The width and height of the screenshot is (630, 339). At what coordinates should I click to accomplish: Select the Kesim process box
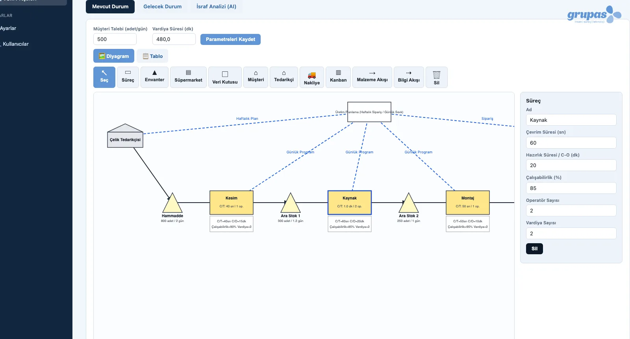[x=232, y=203]
